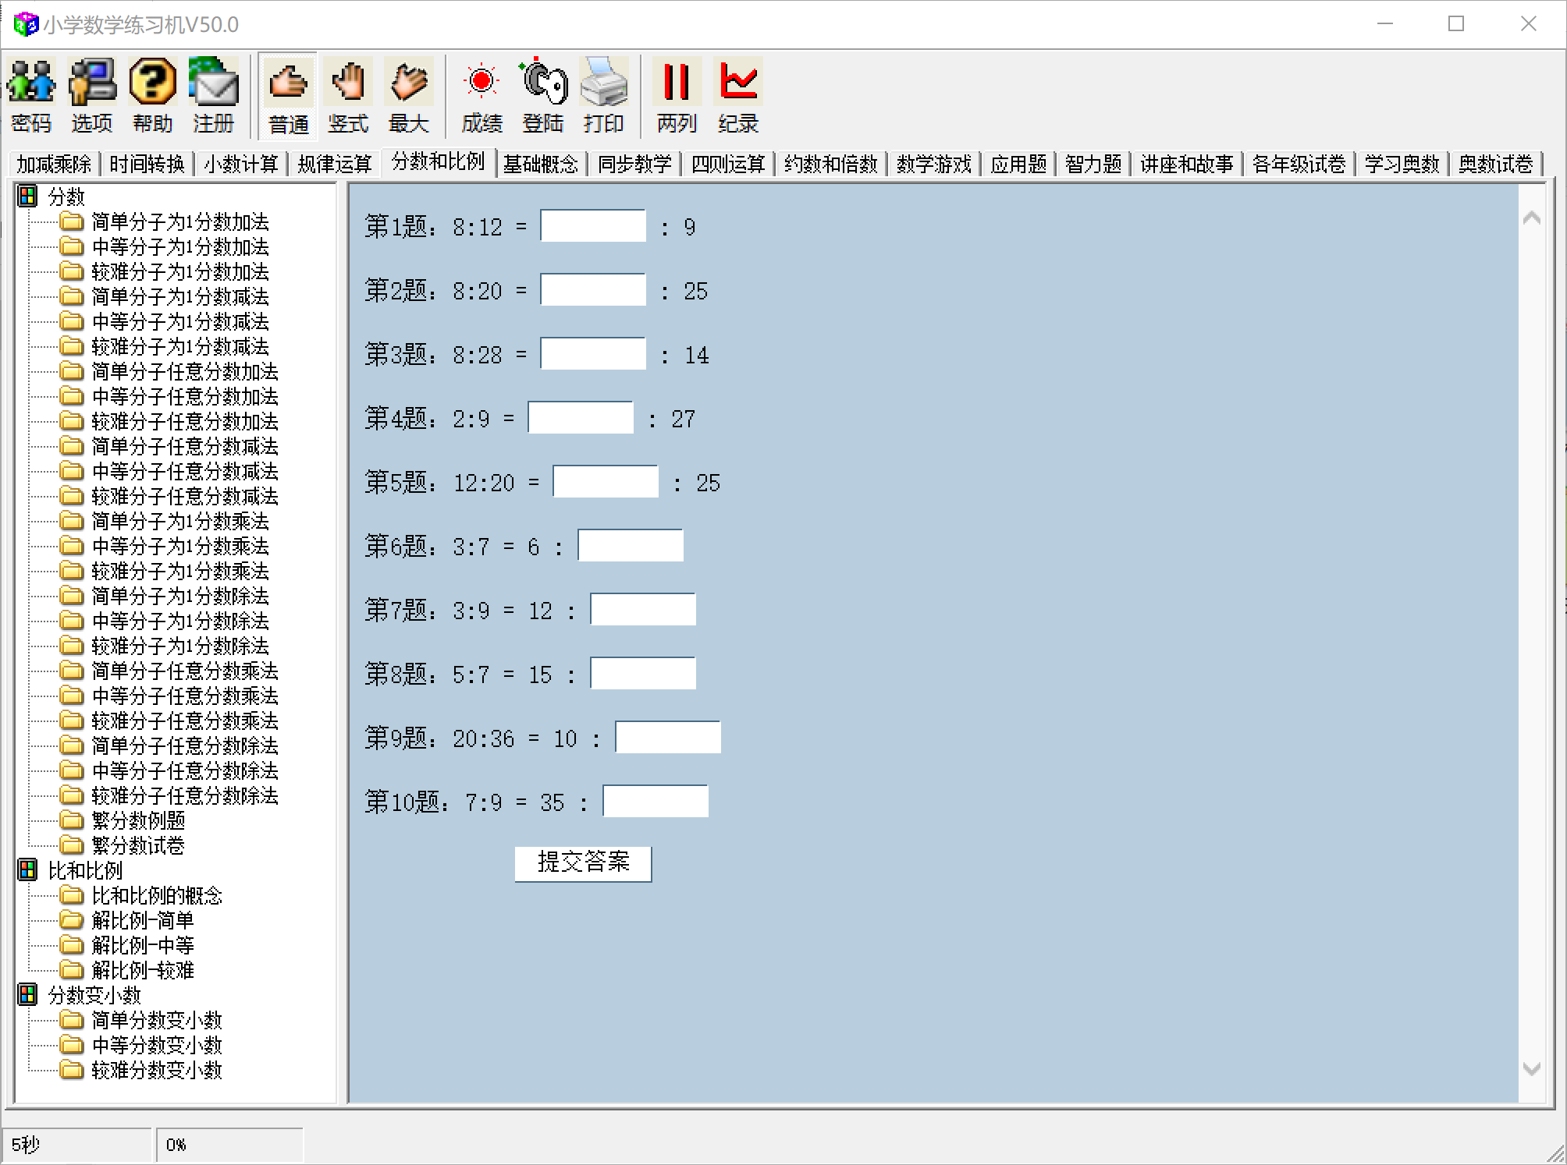
Task: Switch to the 数学游戏 tab
Action: 934,164
